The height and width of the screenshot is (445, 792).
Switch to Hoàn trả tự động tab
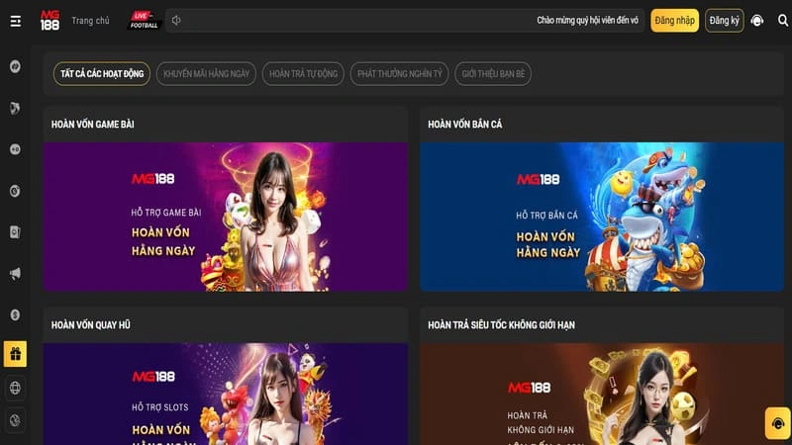303,73
